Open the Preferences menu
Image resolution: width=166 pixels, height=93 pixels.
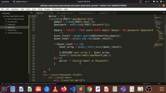57,9
